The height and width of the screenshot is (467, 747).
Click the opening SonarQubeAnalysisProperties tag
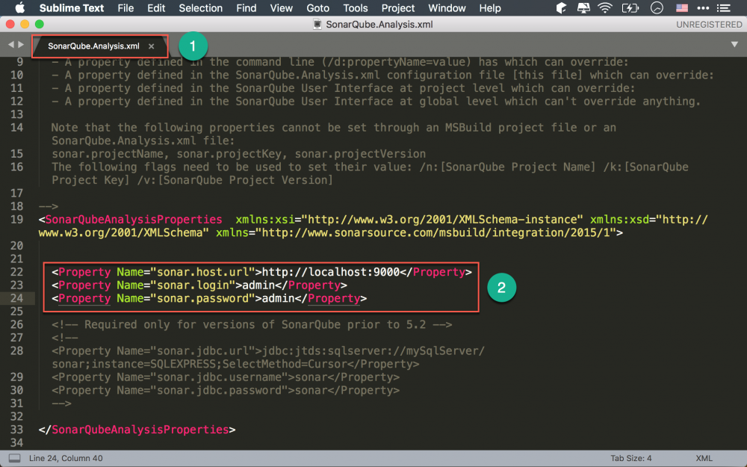tap(134, 220)
